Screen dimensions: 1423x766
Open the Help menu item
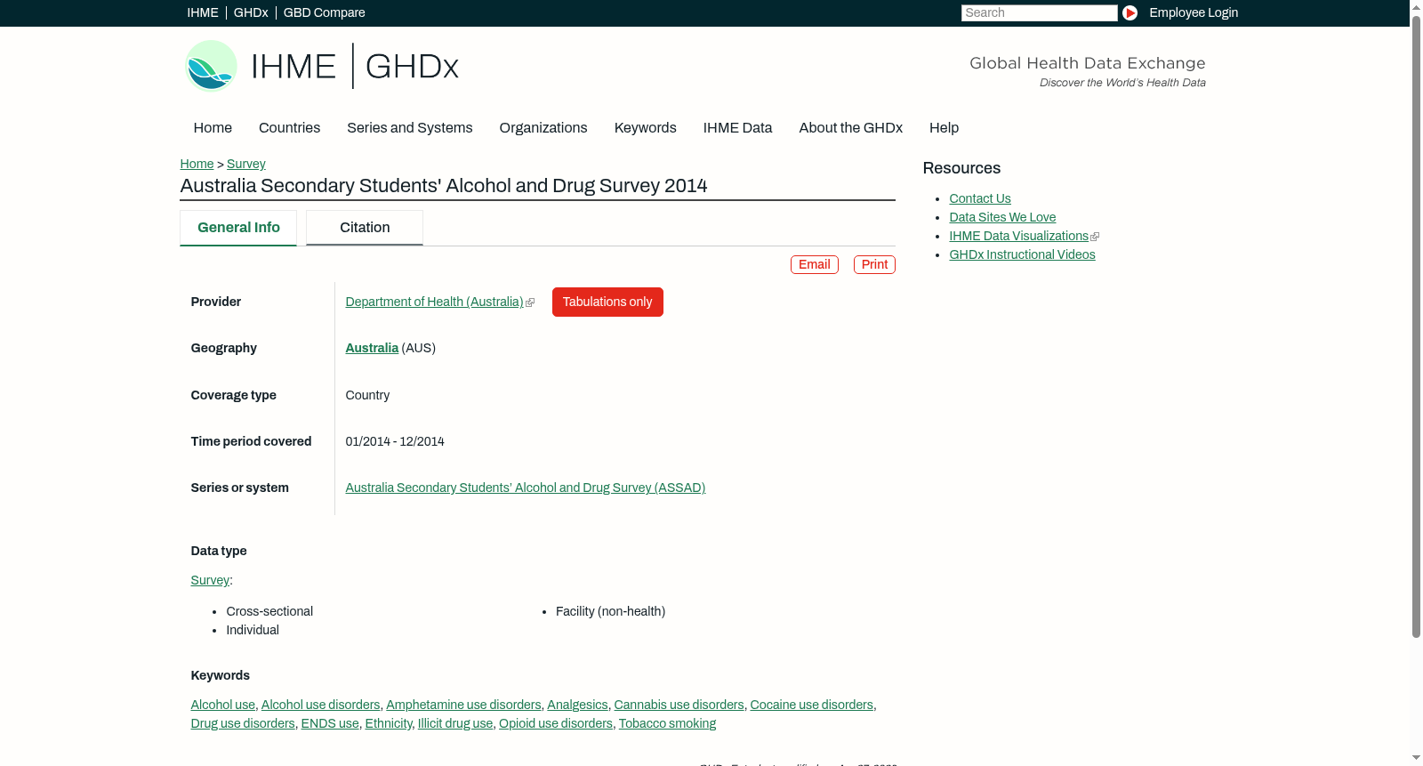[x=944, y=127]
